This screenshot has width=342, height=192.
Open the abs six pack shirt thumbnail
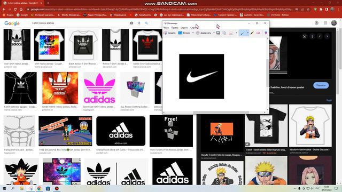[19, 131]
